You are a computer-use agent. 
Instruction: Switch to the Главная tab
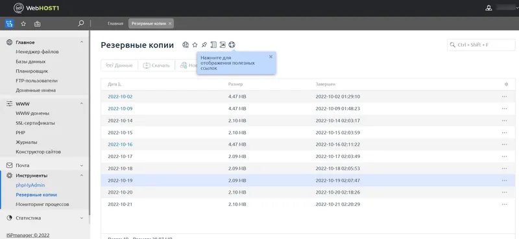115,23
